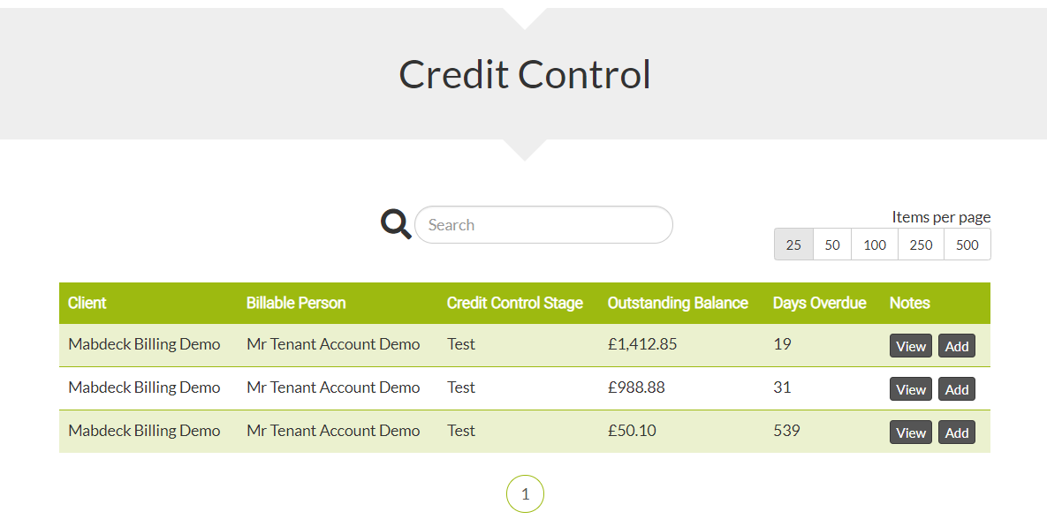Go to pagination page 1
1047x519 pixels.
click(x=526, y=494)
